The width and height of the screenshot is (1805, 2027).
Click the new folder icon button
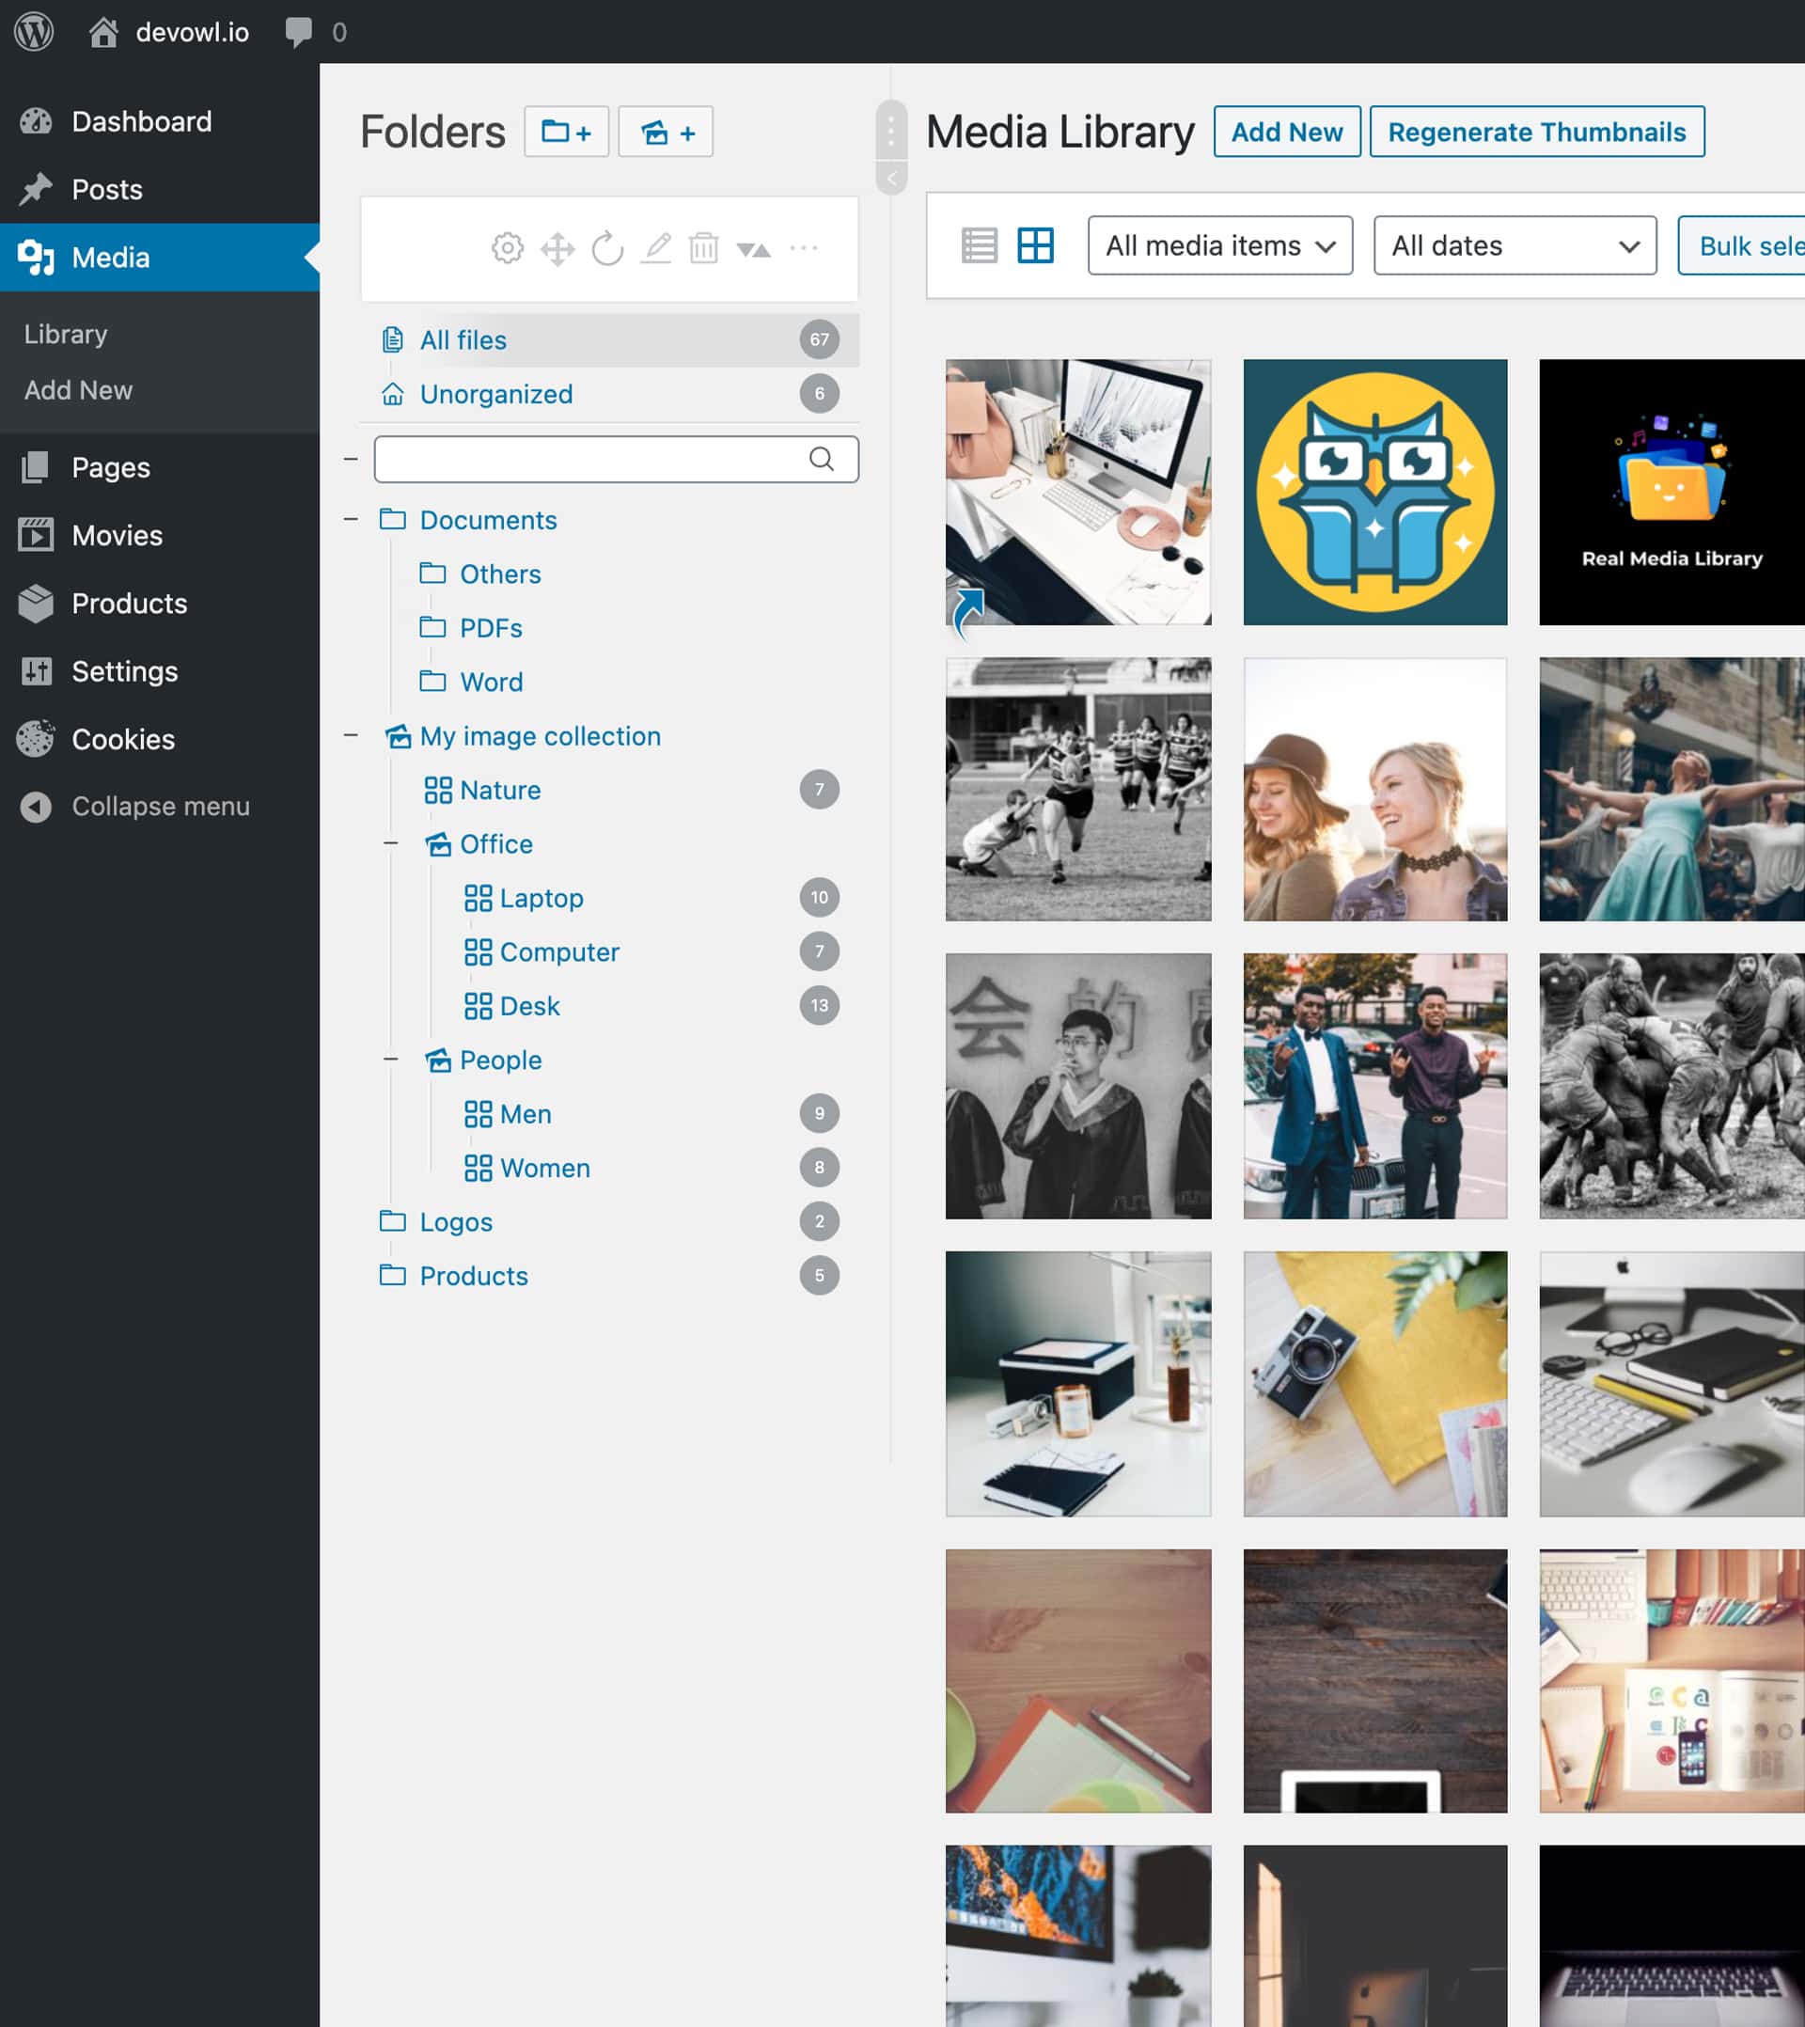(x=565, y=132)
